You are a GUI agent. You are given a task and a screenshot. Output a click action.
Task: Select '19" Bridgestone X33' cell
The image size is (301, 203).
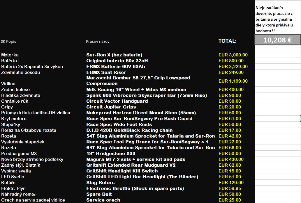tap(111, 154)
